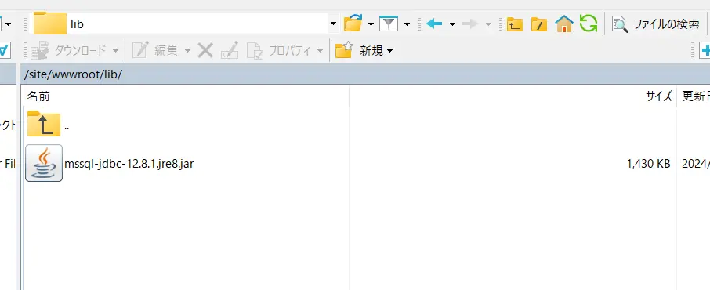Screen dimensions: 710x290
Task: Click the lib folder icon in address box
Action: (x=50, y=24)
